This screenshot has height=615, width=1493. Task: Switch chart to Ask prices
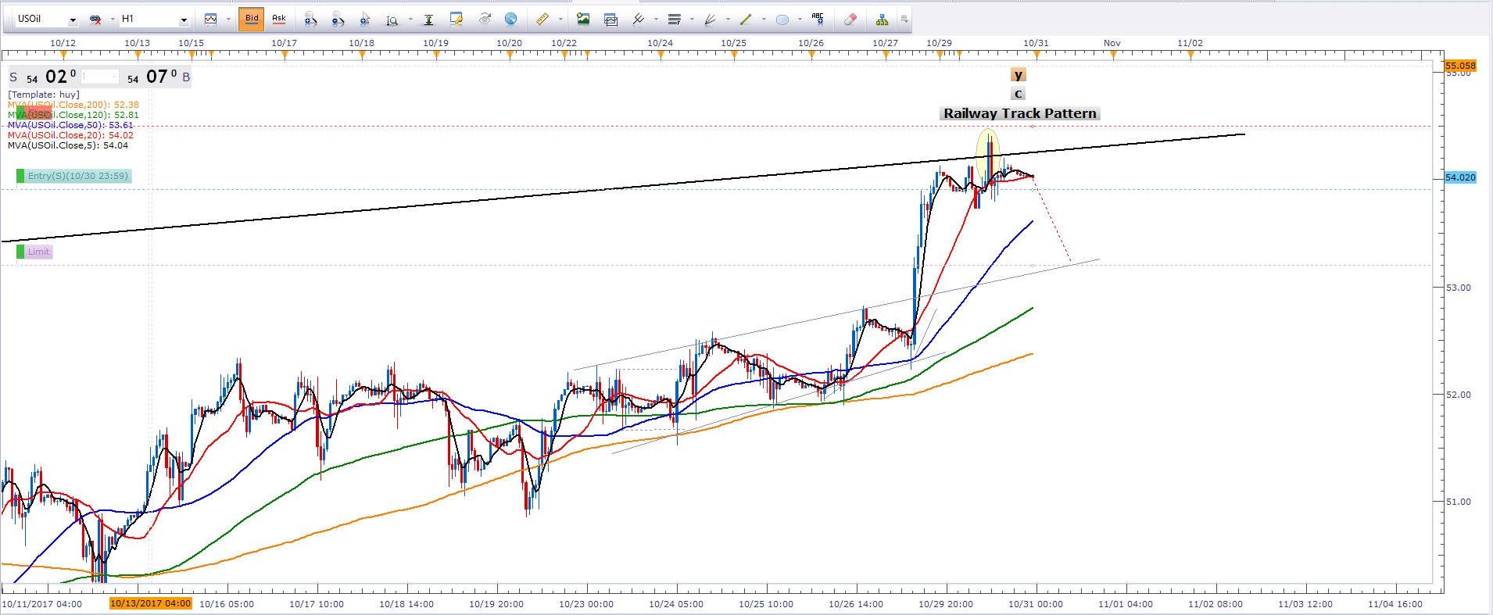coord(279,19)
